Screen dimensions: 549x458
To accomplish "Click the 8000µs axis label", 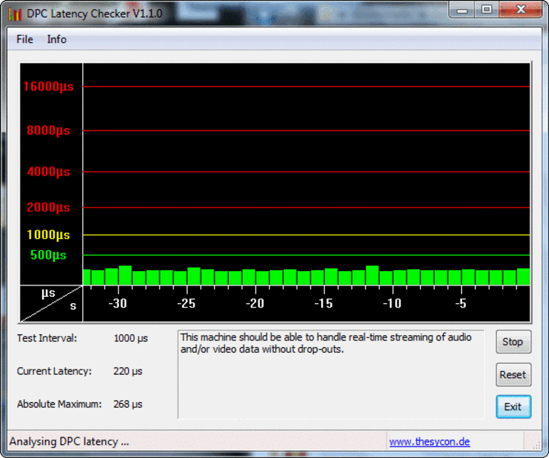I will (48, 131).
